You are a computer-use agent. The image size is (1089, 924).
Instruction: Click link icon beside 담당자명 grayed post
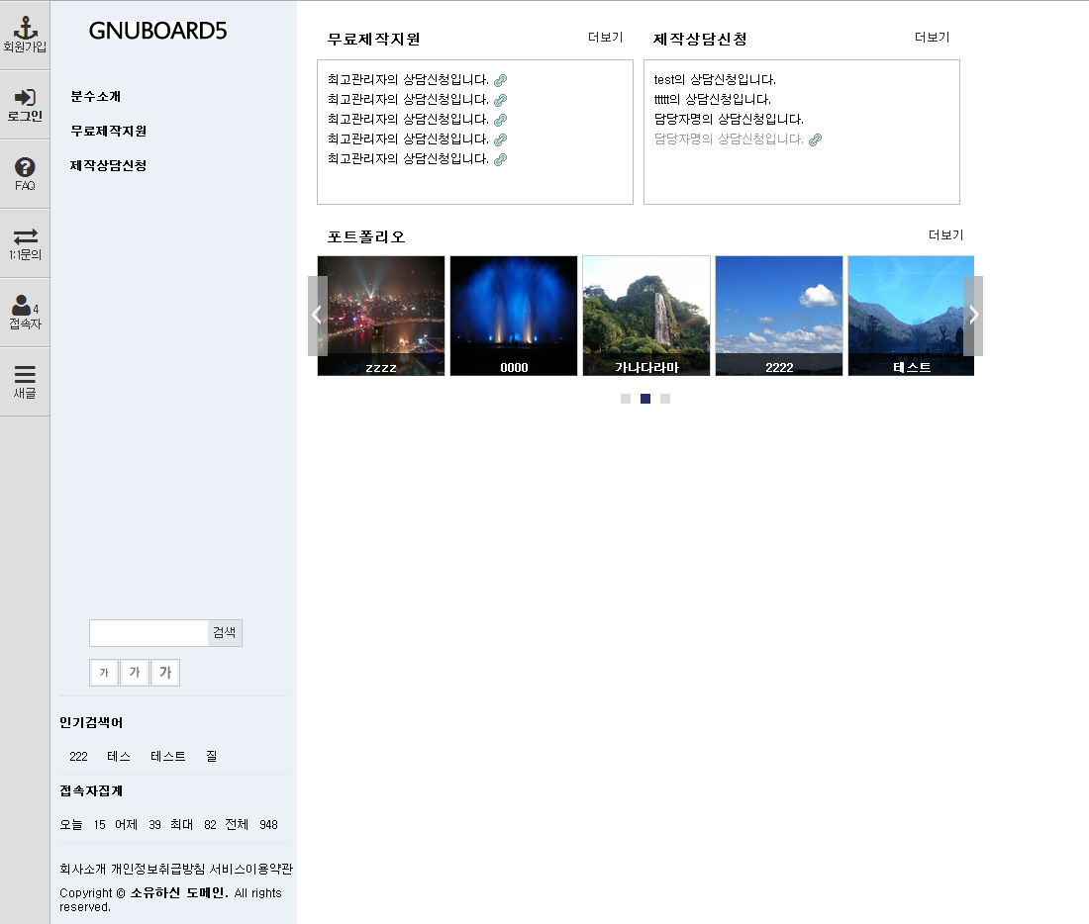(815, 139)
